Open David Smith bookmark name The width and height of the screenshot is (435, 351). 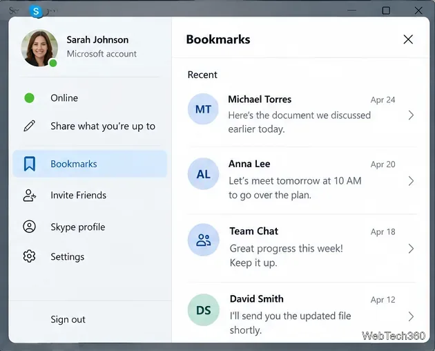(257, 298)
